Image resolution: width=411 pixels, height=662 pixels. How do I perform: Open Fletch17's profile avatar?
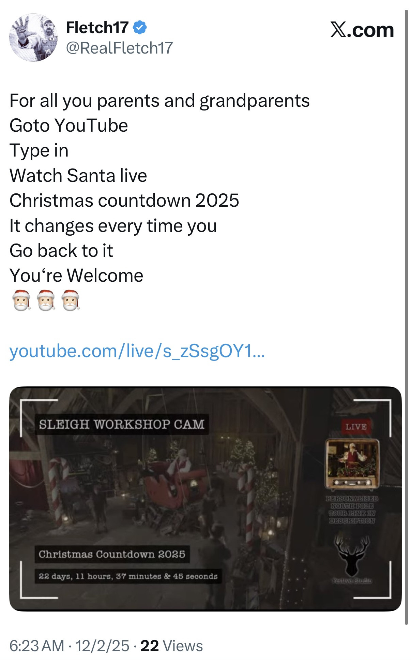click(x=33, y=38)
